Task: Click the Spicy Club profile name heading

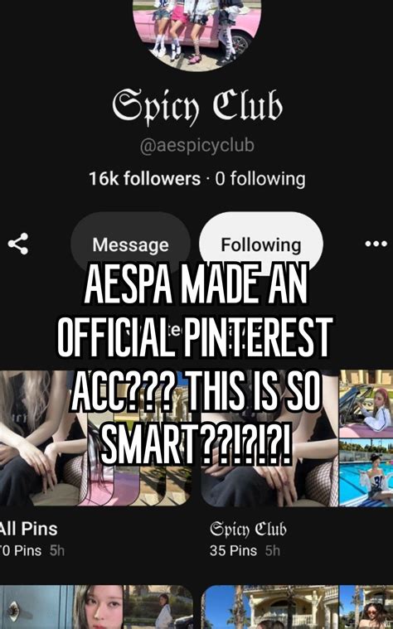Action: point(197,106)
